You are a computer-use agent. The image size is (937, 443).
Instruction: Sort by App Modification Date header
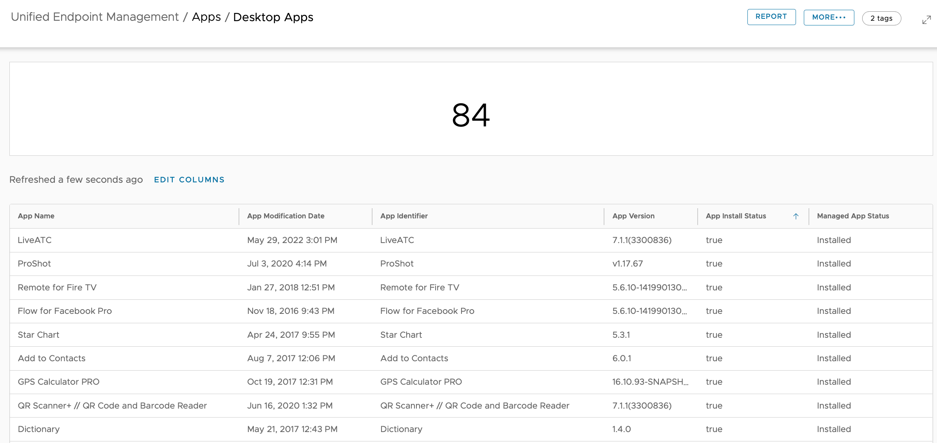click(x=286, y=216)
